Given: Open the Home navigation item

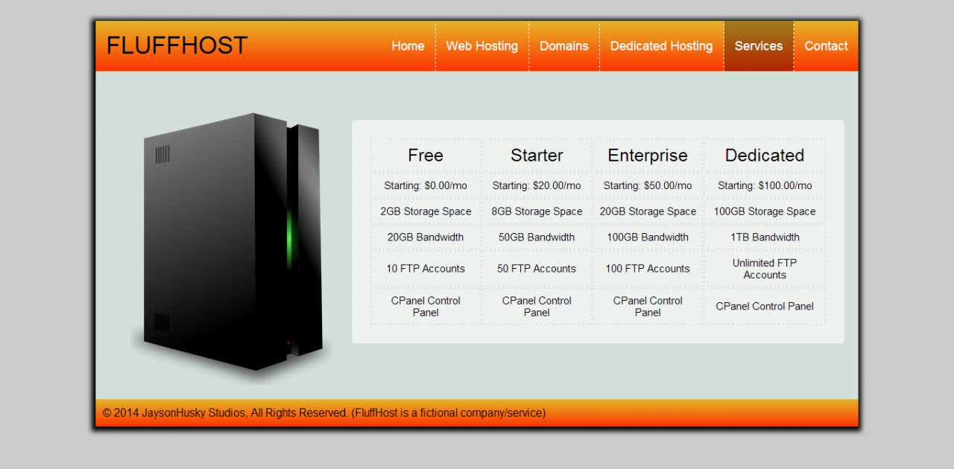Looking at the screenshot, I should tap(408, 46).
